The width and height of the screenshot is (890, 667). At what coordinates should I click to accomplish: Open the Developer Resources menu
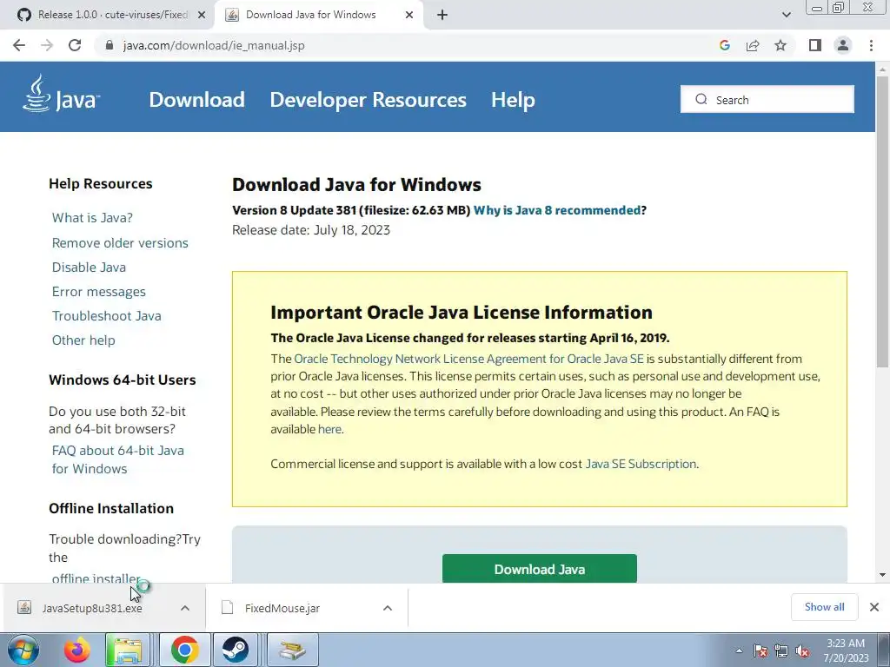368,100
